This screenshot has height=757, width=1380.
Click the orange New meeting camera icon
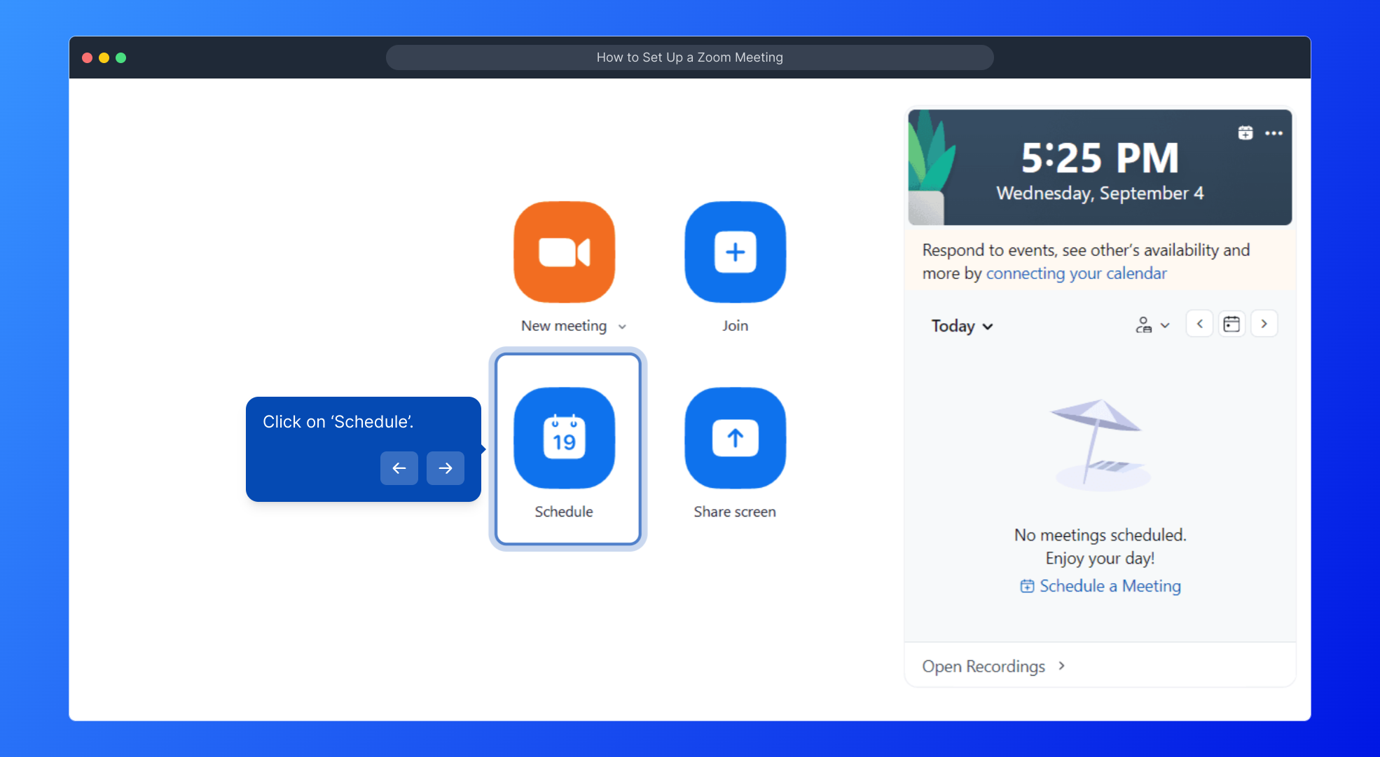[x=564, y=252]
